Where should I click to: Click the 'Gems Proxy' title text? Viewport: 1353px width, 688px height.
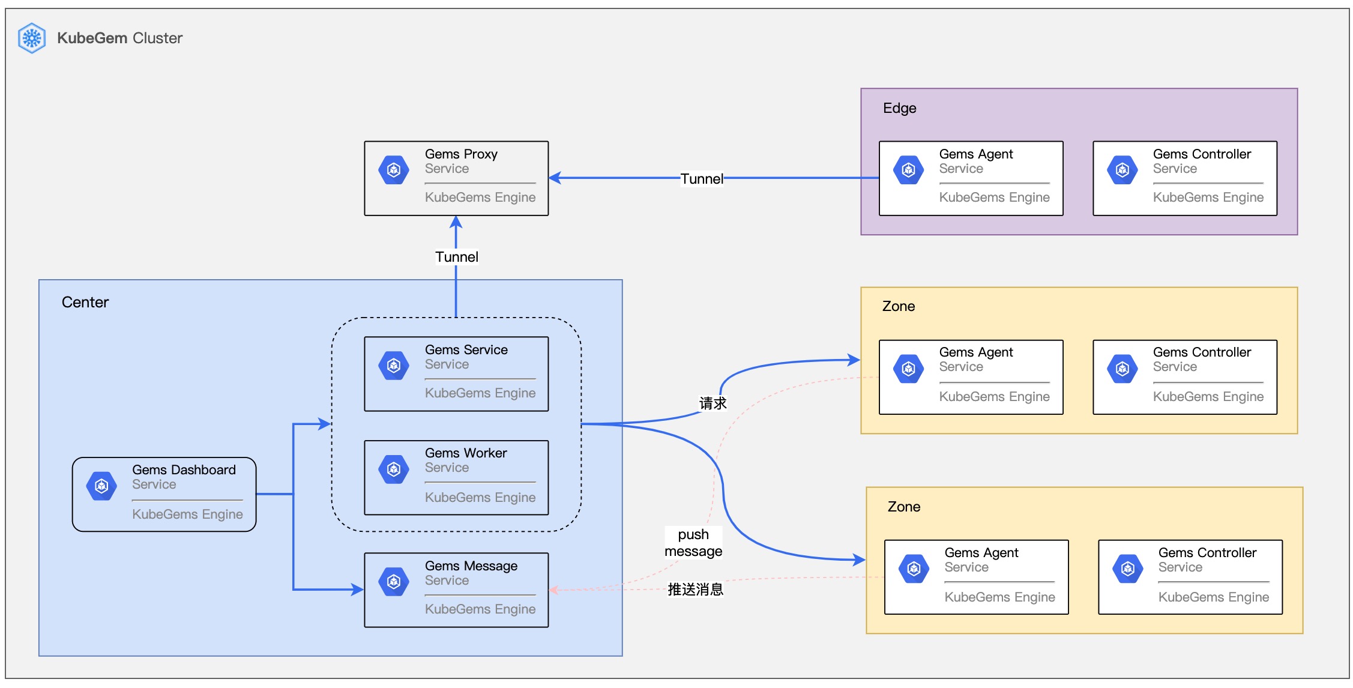pos(461,154)
